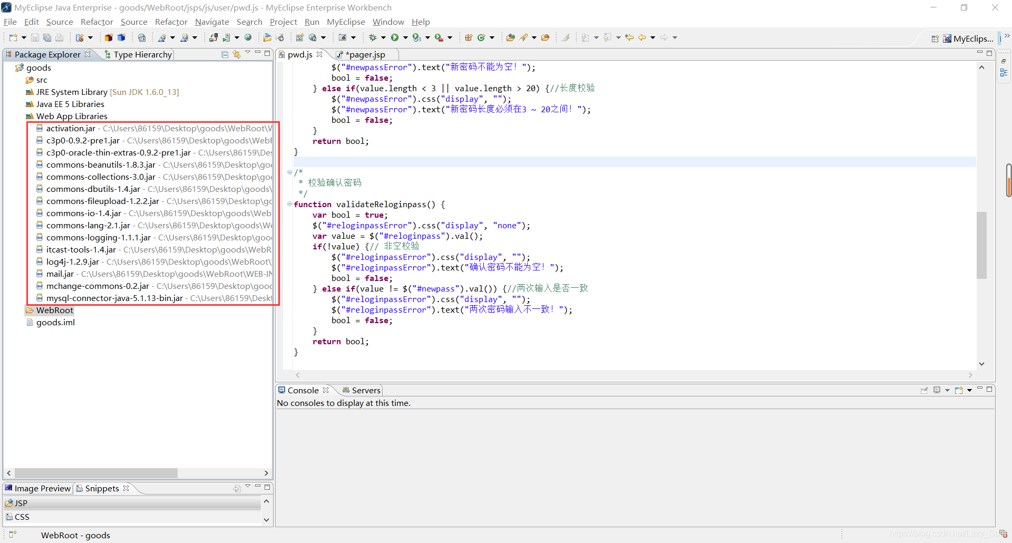This screenshot has height=543, width=1012.
Task: Open the Back history dropdown arrow
Action: pyautogui.click(x=653, y=37)
